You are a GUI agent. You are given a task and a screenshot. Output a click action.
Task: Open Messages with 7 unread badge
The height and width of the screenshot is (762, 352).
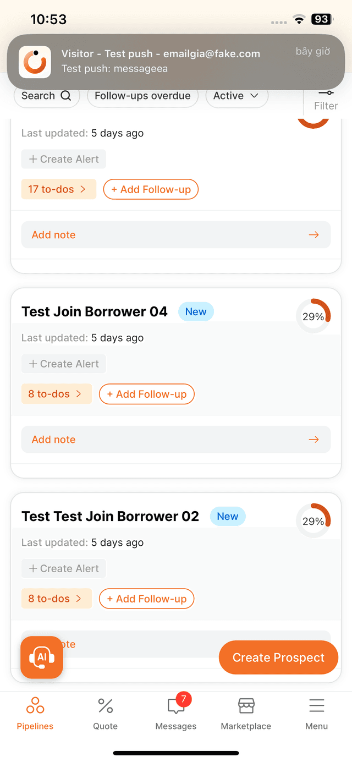pos(176,706)
